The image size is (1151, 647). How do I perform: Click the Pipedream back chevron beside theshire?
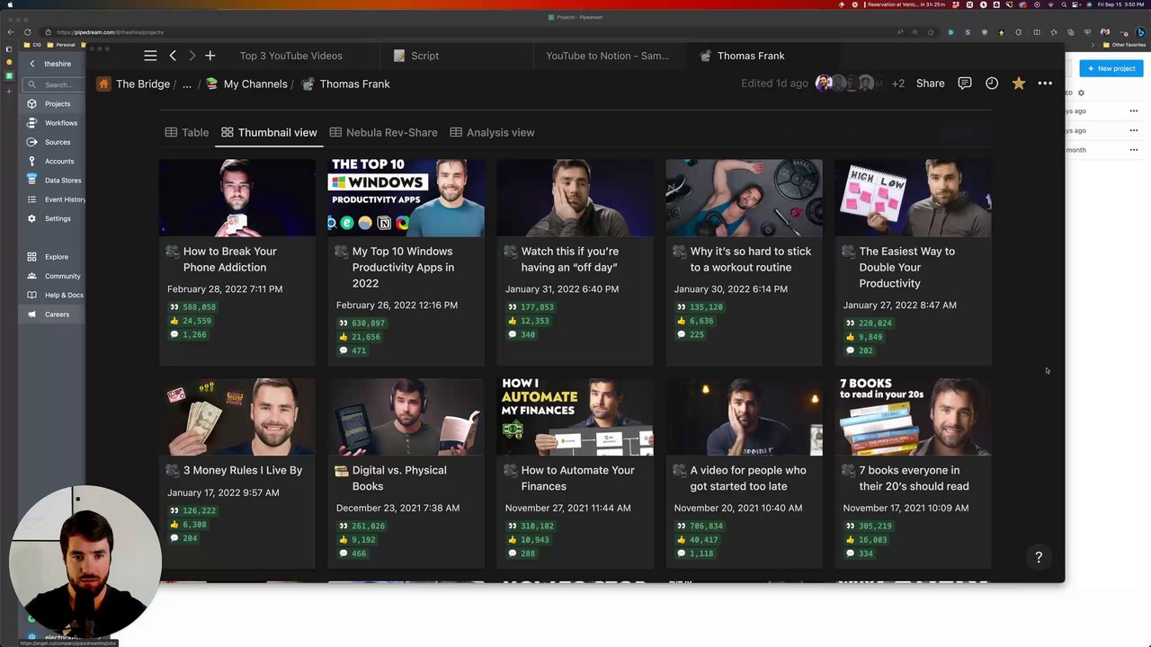click(x=32, y=64)
